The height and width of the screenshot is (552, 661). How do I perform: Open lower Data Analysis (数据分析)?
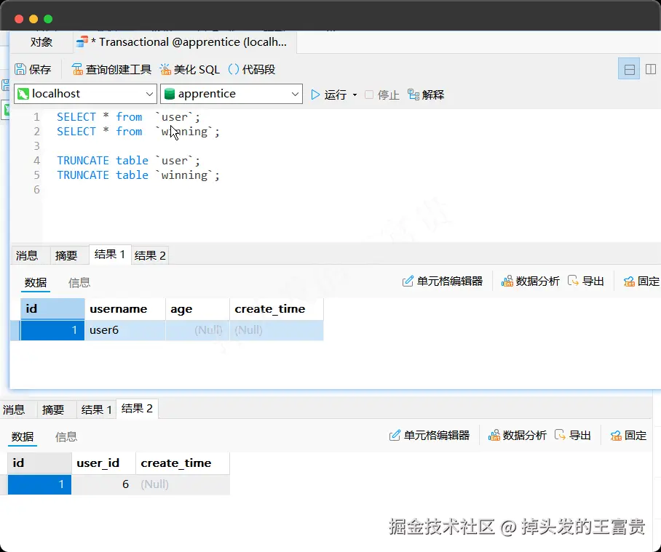point(518,435)
